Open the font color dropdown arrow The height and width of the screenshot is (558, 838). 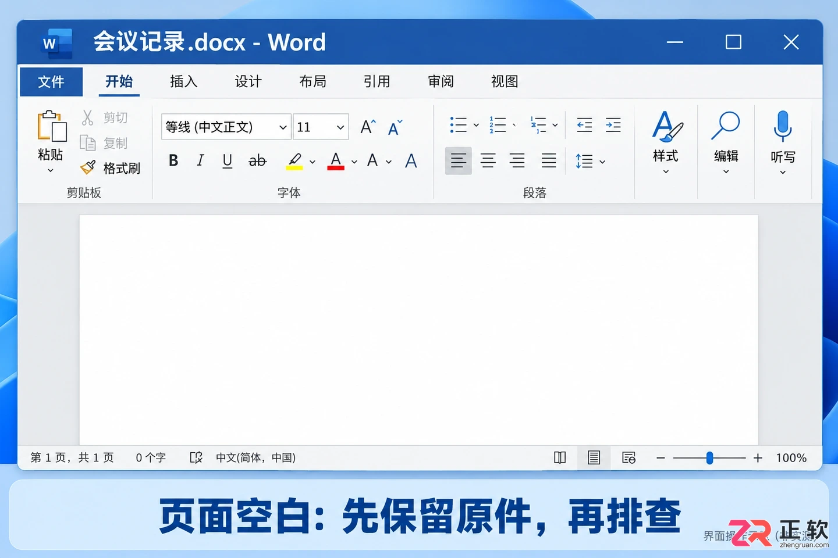point(354,162)
